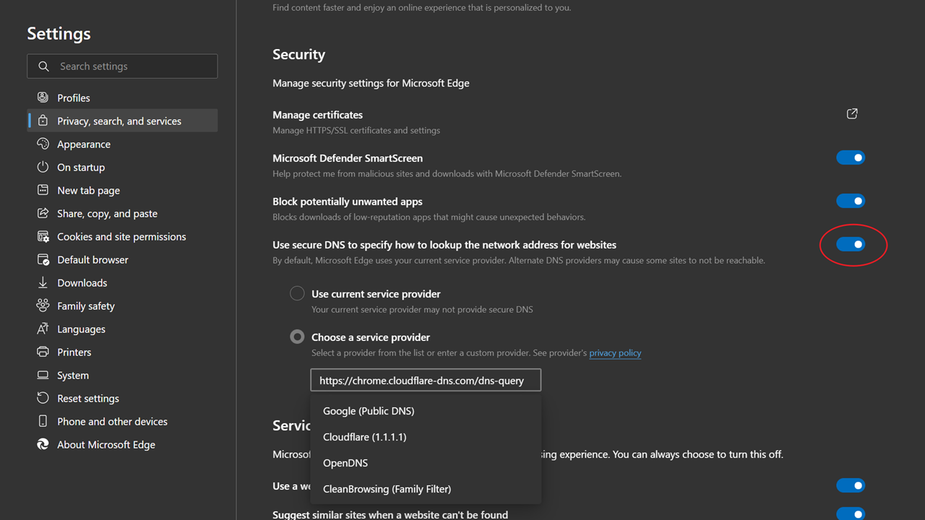The image size is (925, 520).
Task: Click the Search settings field
Action: click(122, 66)
